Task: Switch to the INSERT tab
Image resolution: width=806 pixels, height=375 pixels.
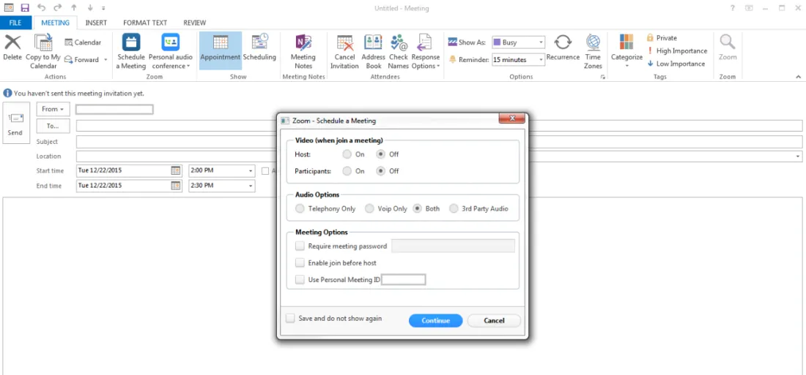Action: point(96,23)
